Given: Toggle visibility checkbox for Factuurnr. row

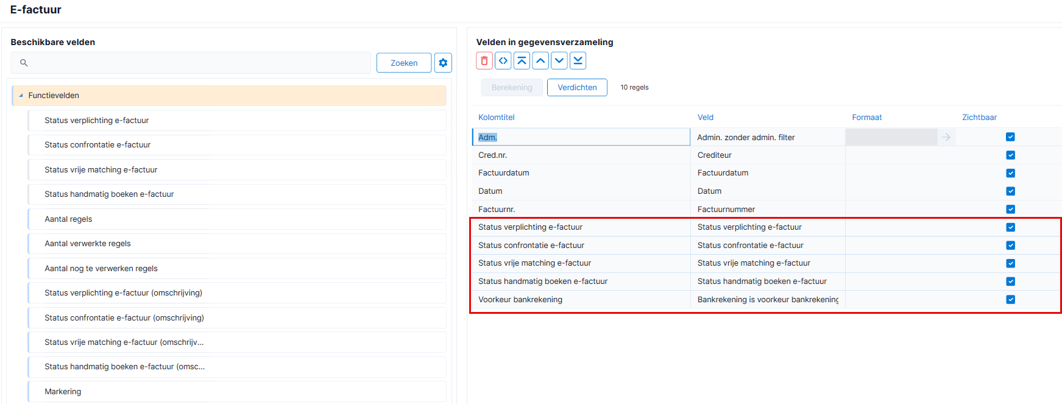Looking at the screenshot, I should [x=1010, y=209].
